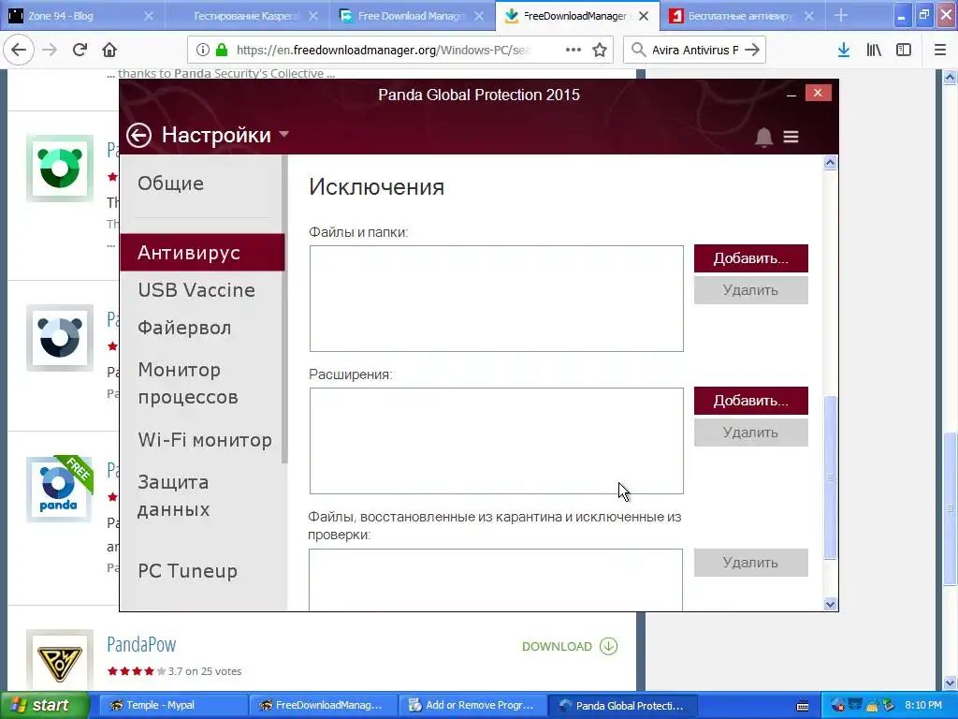Viewport: 958px width, 719px height.
Task: Click browser forward button
Action: point(50,51)
